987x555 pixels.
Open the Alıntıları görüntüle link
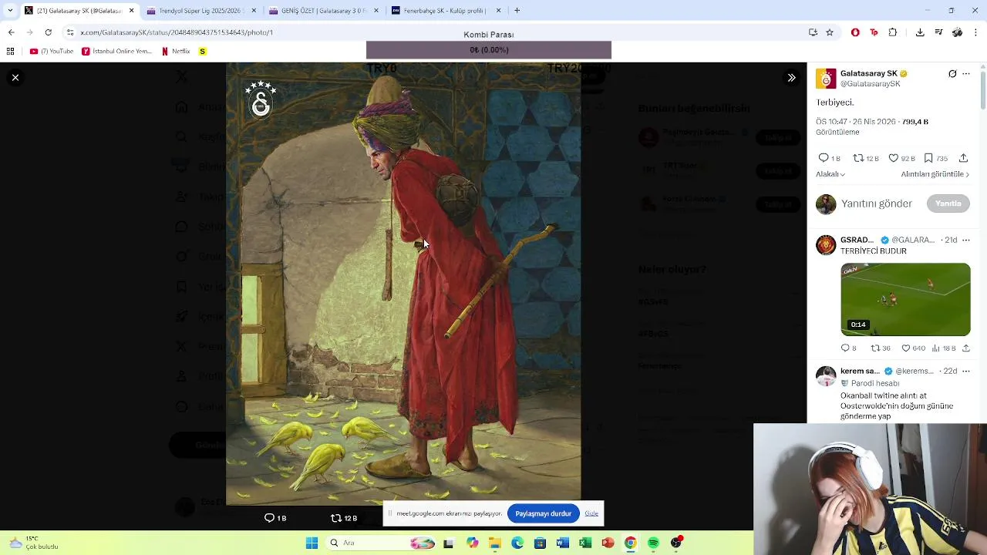pyautogui.click(x=935, y=174)
